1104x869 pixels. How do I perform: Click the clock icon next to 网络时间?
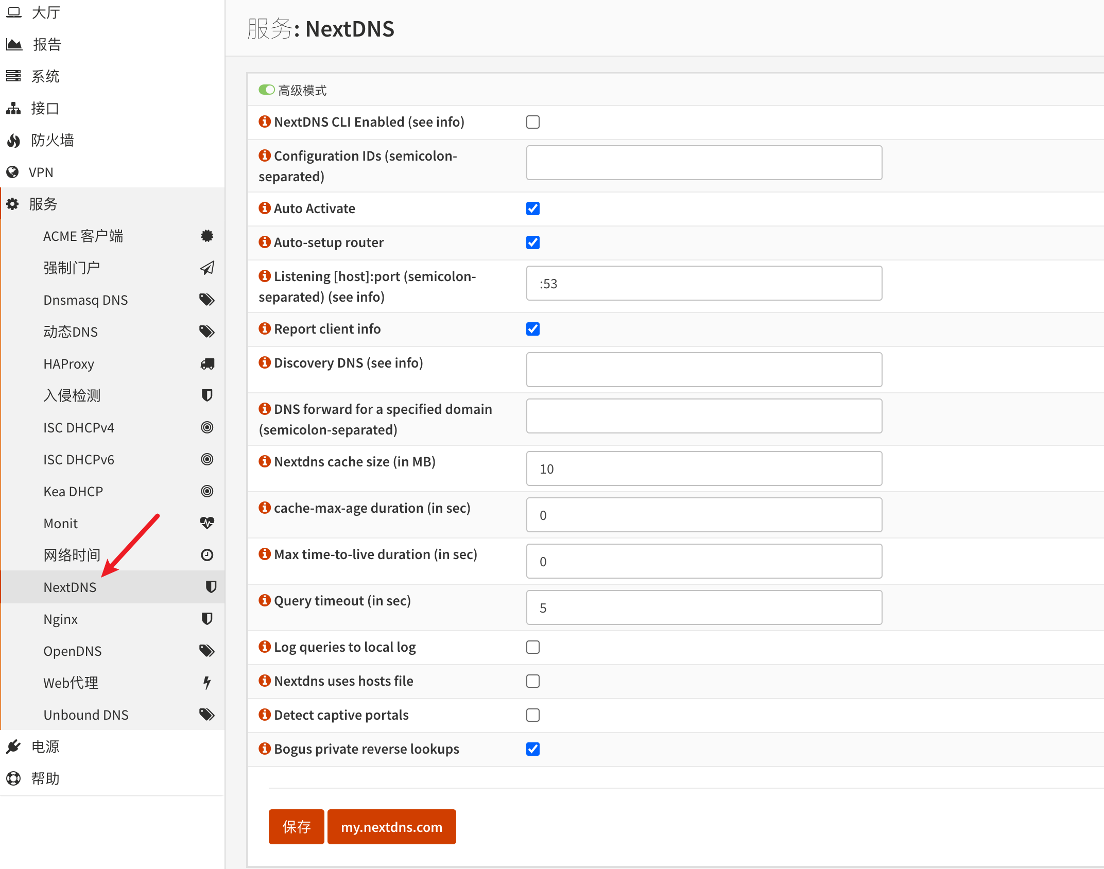[x=207, y=555]
